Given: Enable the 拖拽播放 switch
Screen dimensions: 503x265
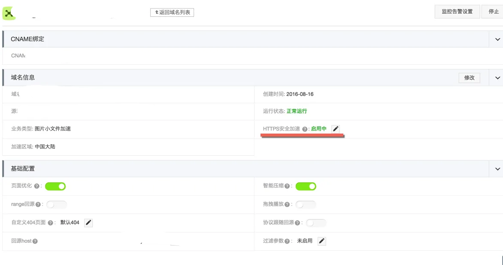Looking at the screenshot, I should [306, 205].
